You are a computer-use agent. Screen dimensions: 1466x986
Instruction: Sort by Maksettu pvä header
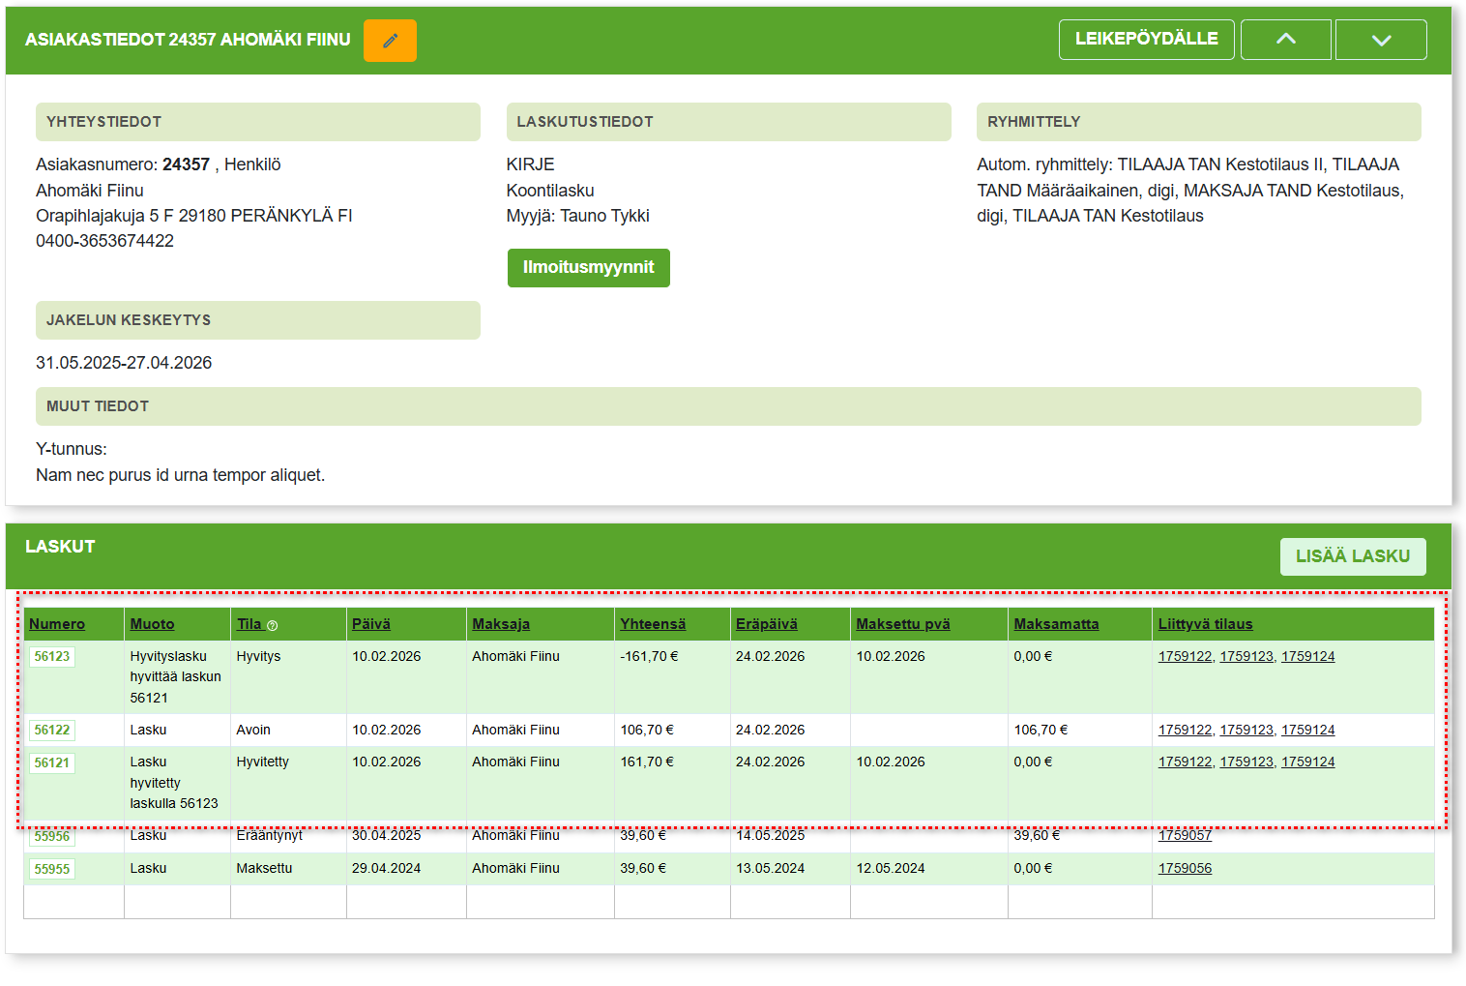(902, 624)
